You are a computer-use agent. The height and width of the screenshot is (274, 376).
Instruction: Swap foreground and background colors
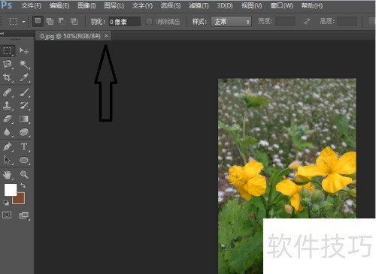23,185
